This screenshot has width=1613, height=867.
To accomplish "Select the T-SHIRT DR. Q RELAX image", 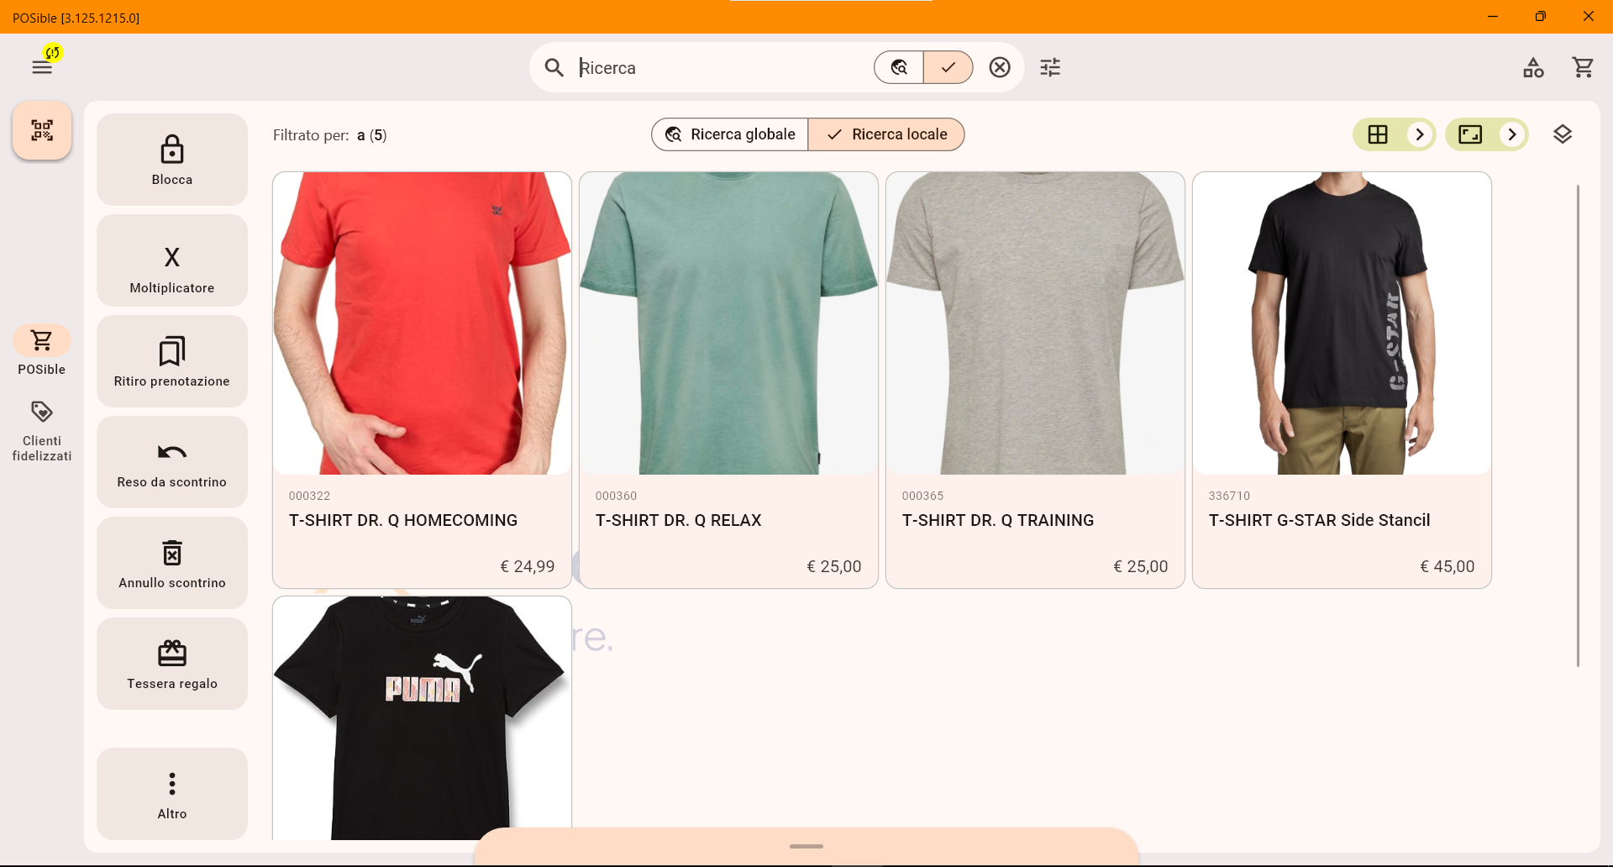I will [729, 323].
